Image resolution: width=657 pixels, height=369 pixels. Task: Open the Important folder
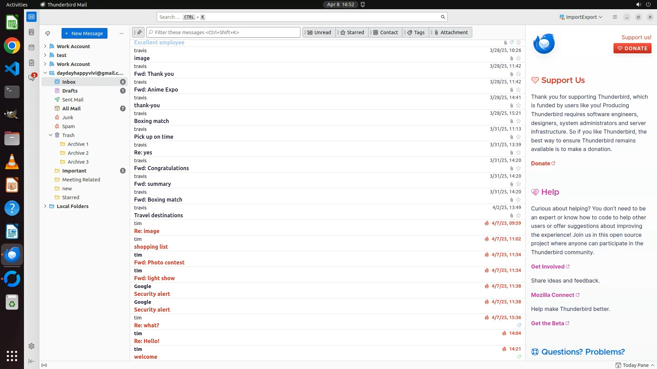coord(74,171)
